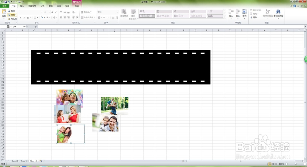Open the Picture Tools 格式 tab

pyautogui.click(x=77, y=6)
